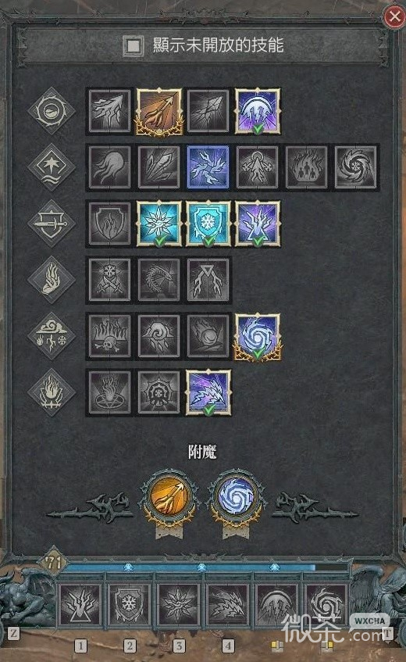Click the highlighted blue Ice Blades skill
This screenshot has width=406, height=662.
tap(208, 167)
